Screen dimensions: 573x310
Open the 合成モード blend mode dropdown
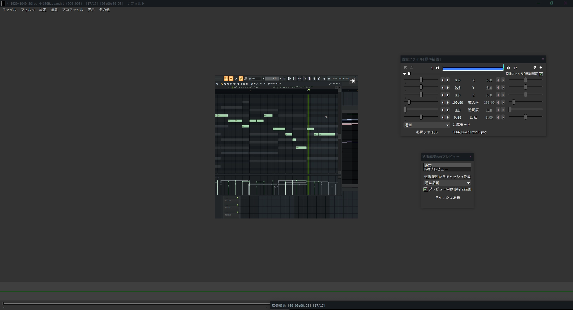coord(427,125)
